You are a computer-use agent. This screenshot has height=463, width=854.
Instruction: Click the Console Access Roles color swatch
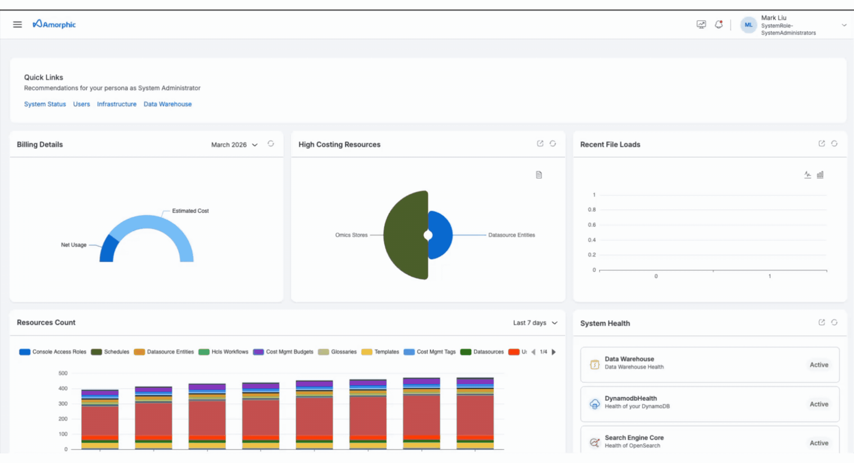(24, 352)
